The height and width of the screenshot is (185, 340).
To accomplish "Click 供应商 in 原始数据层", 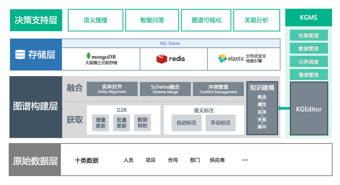I will 217,160.
